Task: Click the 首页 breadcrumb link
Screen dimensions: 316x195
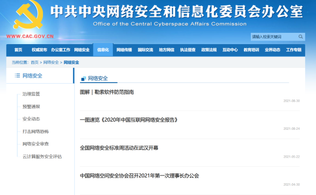Action: [x=34, y=63]
